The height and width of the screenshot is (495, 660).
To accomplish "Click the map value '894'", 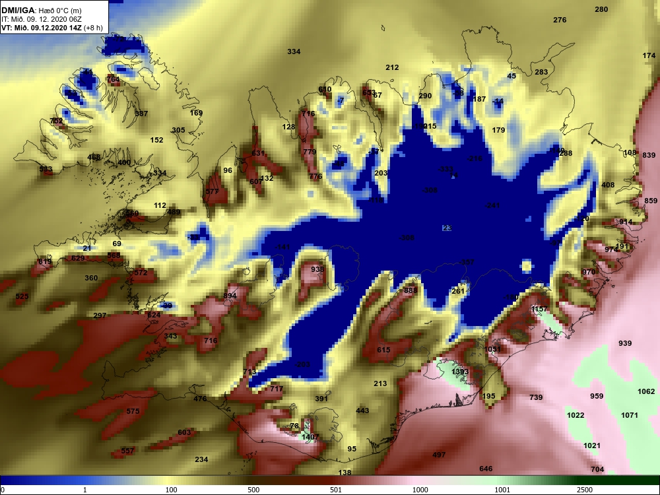I will [230, 296].
